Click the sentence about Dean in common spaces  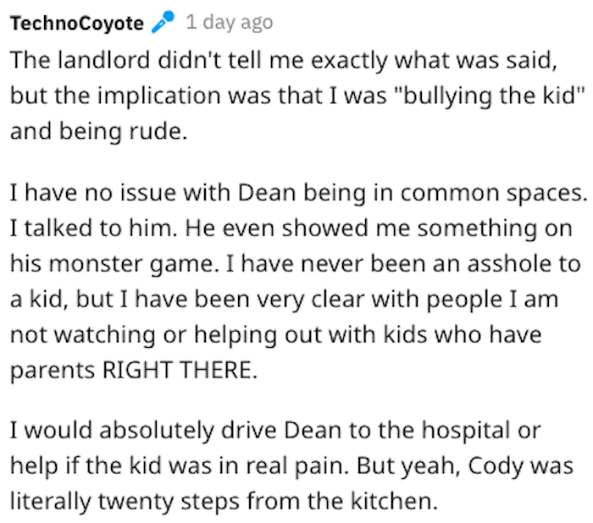(298, 193)
